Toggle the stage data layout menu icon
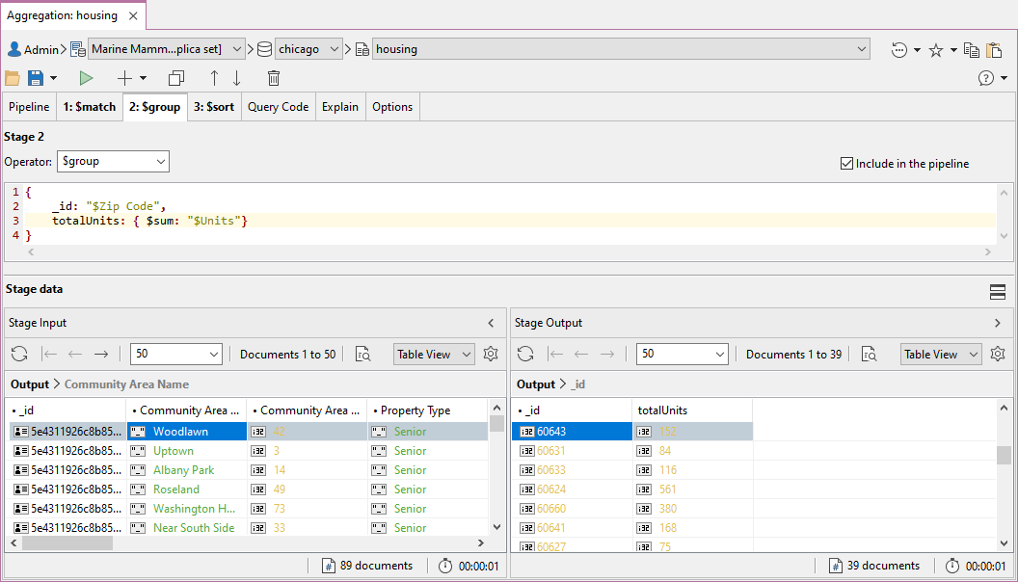The height and width of the screenshot is (582, 1018). pyautogui.click(x=998, y=291)
